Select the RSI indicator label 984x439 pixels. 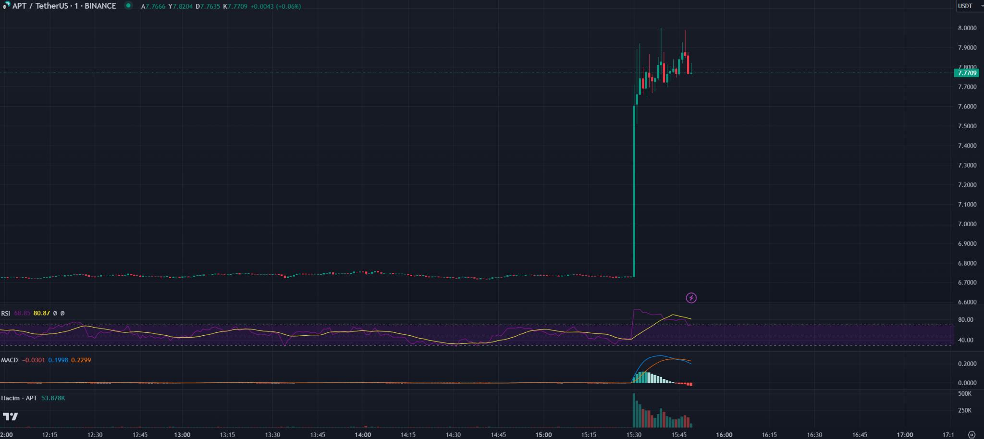pyautogui.click(x=6, y=313)
